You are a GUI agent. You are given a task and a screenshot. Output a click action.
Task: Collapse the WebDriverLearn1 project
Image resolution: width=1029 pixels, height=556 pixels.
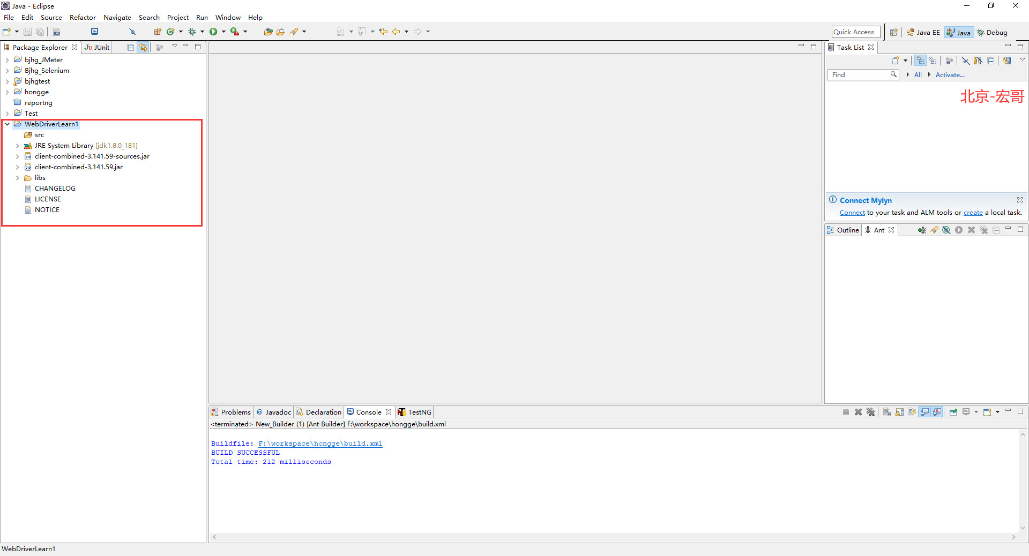click(7, 124)
